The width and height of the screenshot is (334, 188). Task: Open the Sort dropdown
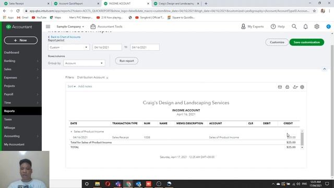click(71, 86)
